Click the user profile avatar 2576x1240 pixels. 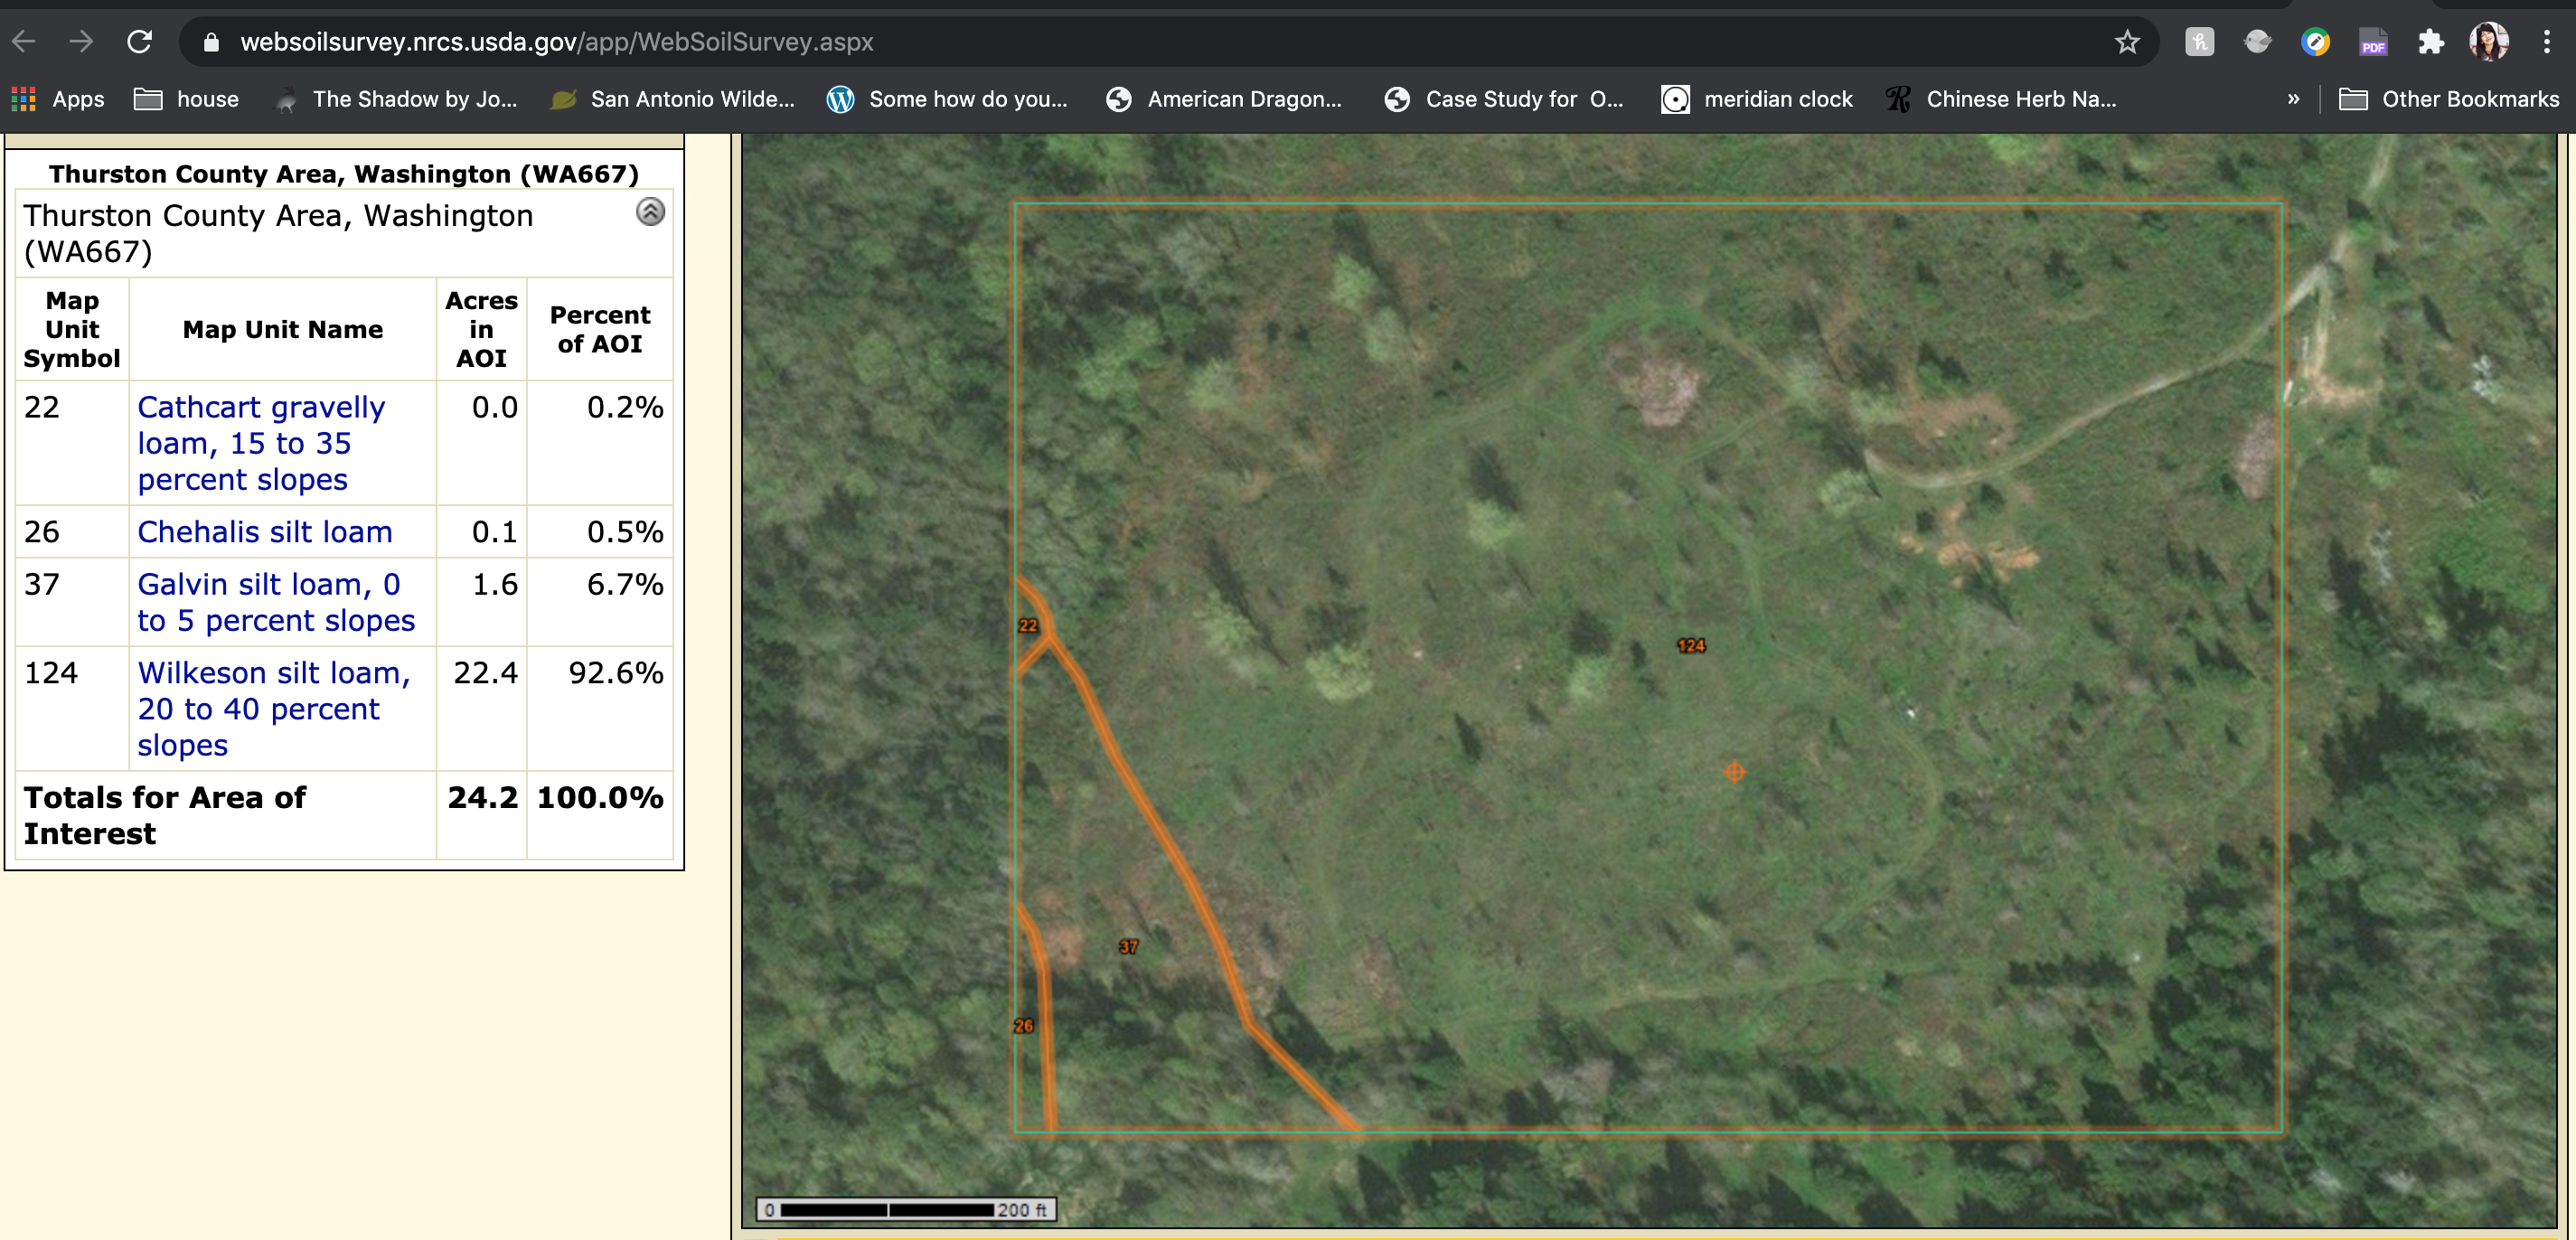point(2488,42)
